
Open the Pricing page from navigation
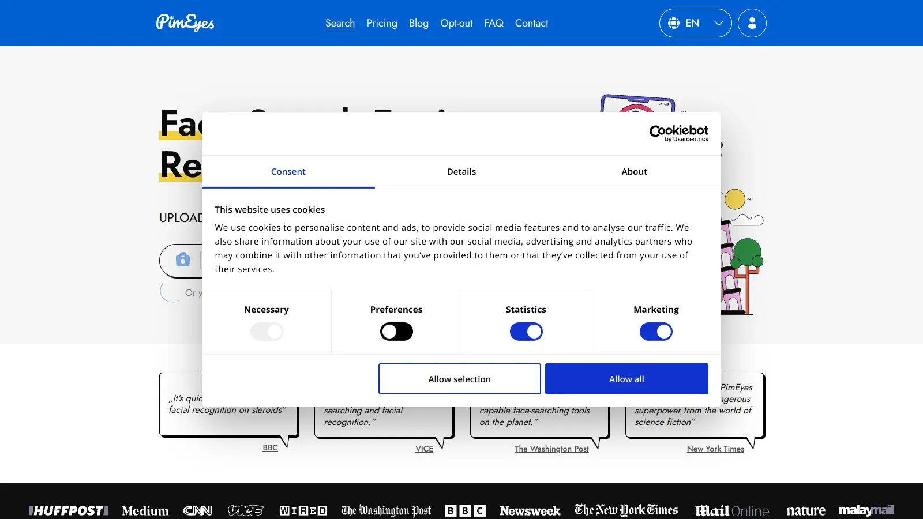click(382, 23)
